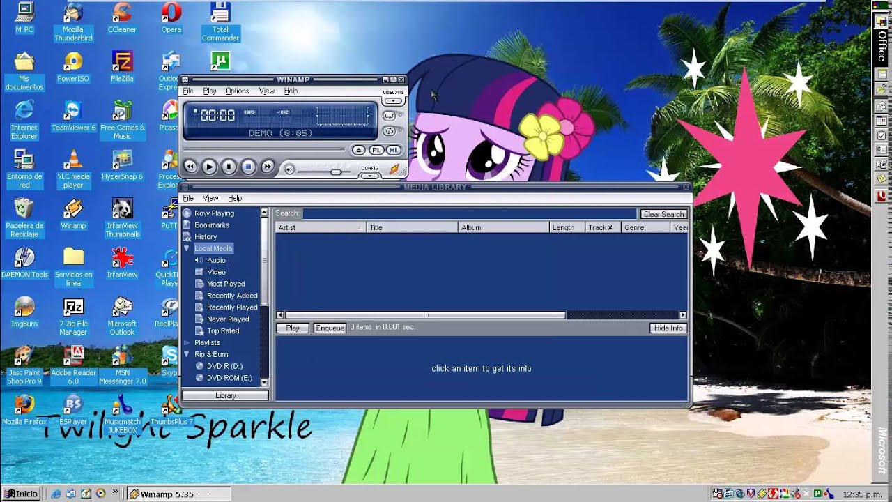The image size is (892, 502).
Task: Click Internet Explorer quick launch icon
Action: click(56, 494)
